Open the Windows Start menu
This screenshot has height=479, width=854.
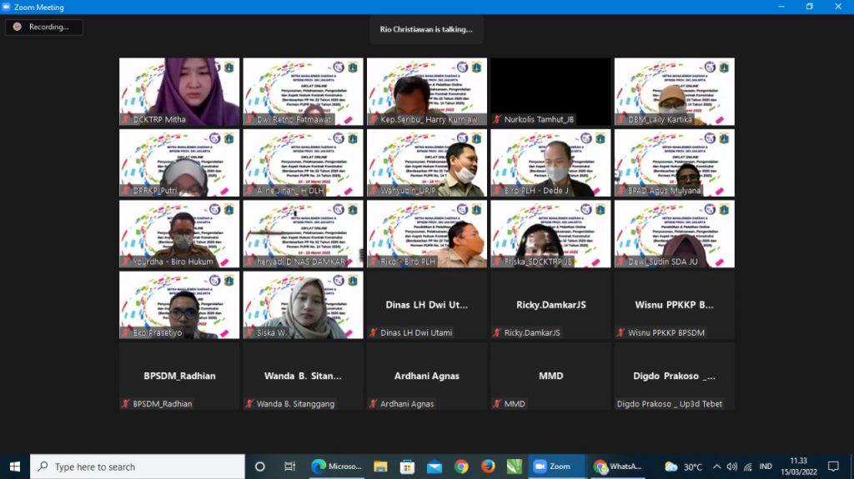[x=14, y=467]
